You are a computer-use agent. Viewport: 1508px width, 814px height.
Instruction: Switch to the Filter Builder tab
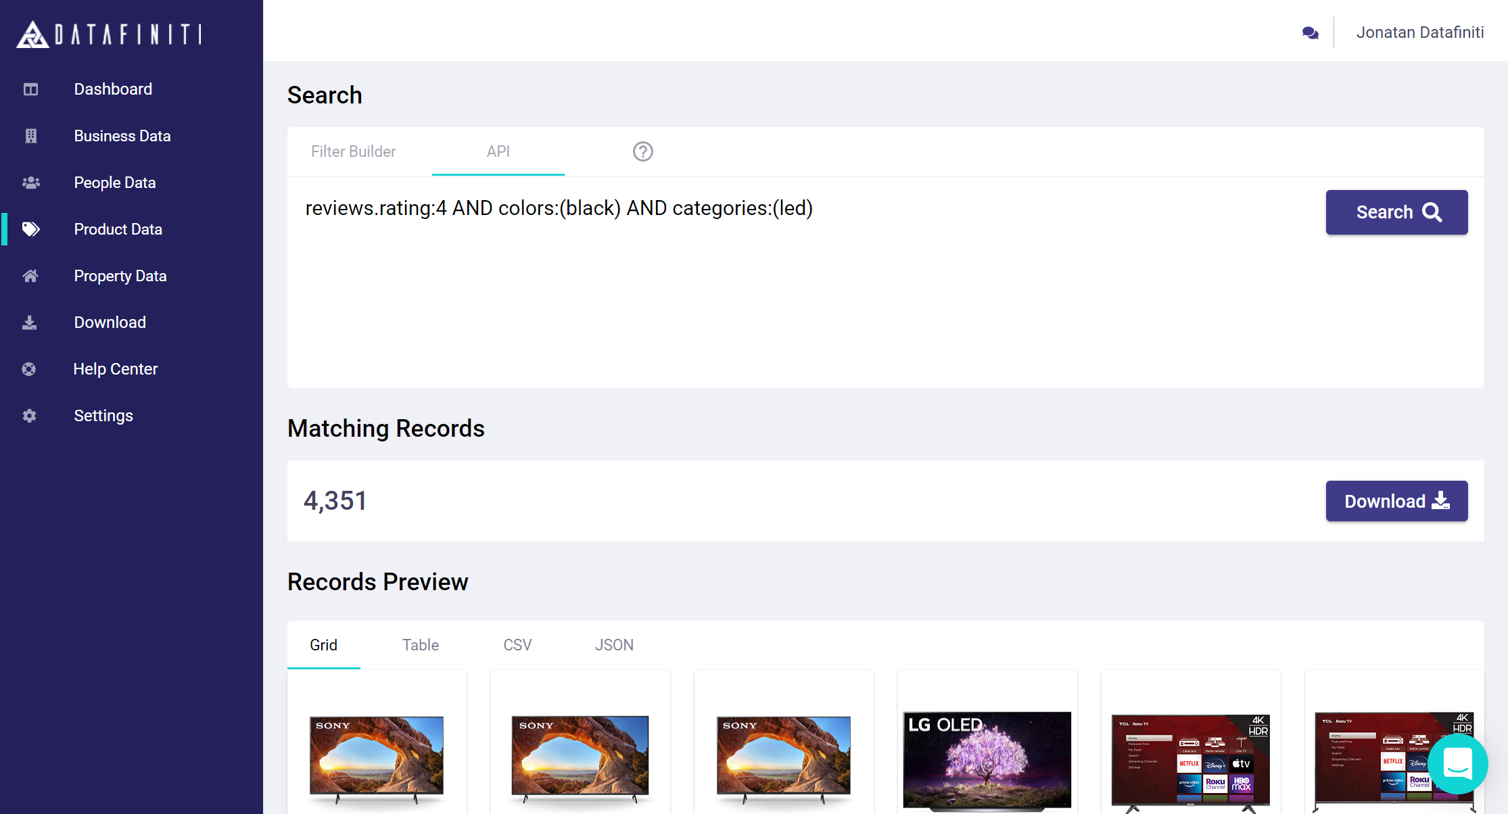pos(353,151)
